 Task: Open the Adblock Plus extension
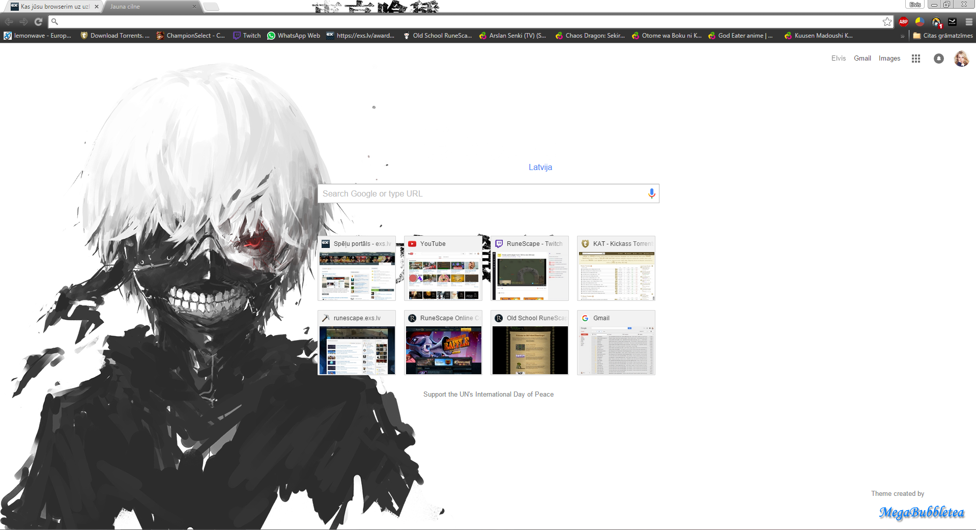(904, 22)
